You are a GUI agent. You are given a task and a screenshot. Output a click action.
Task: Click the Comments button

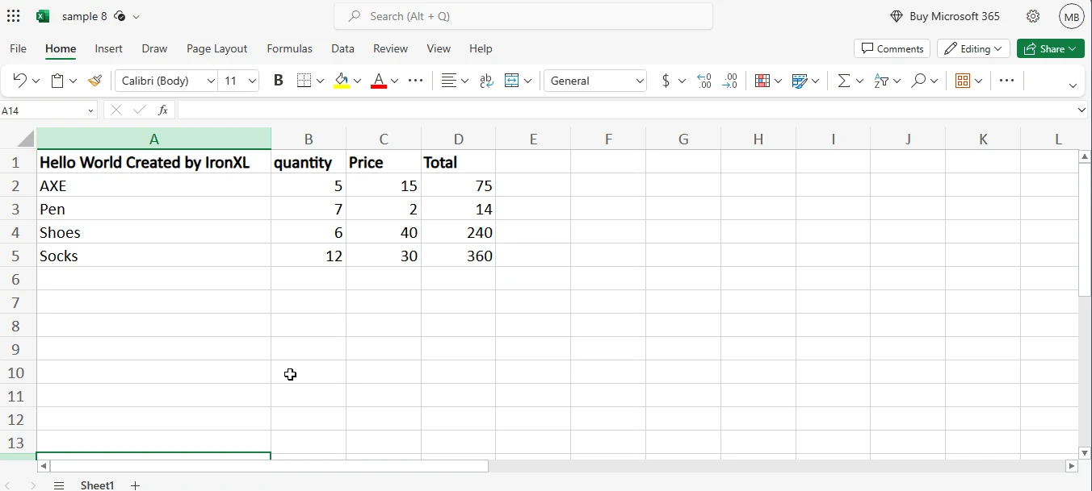892,48
